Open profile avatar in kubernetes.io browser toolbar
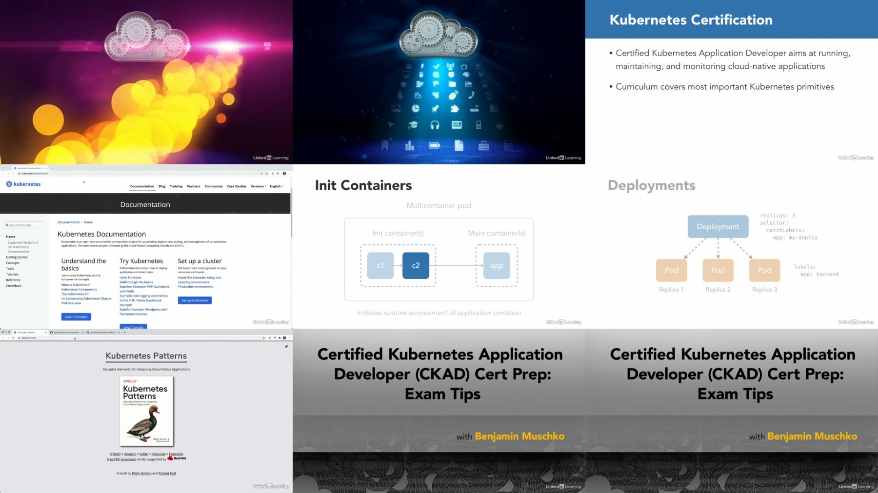Image resolution: width=878 pixels, height=493 pixels. click(x=284, y=174)
